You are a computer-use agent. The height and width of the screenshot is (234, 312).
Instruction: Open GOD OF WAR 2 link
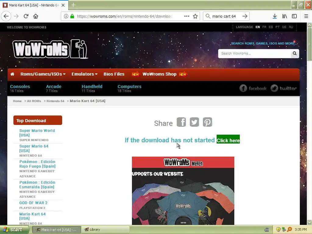pyautogui.click(x=34, y=203)
